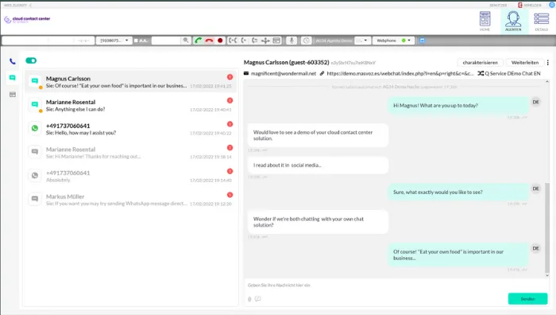Screen dimensions: 556x315
Task: Click the move arrows icon in call toolbar
Action: click(265, 41)
